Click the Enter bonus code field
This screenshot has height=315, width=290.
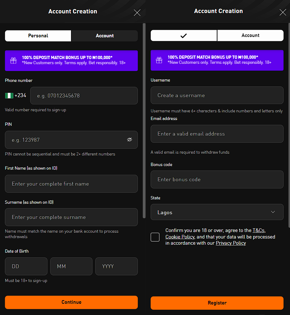(217, 179)
